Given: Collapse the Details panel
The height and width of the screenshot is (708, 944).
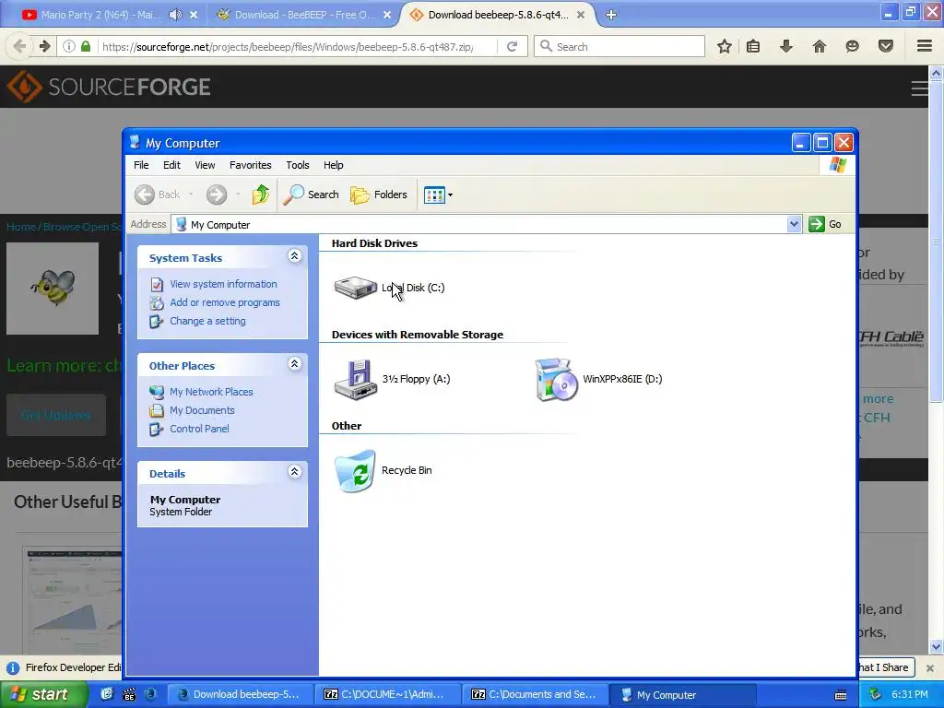Looking at the screenshot, I should [294, 472].
